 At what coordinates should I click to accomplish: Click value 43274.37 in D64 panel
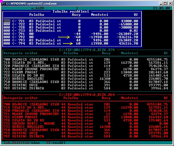click(x=159, y=114)
